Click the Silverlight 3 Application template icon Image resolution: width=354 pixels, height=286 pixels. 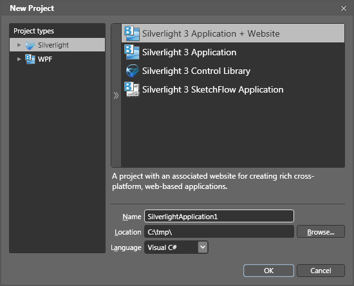132,52
